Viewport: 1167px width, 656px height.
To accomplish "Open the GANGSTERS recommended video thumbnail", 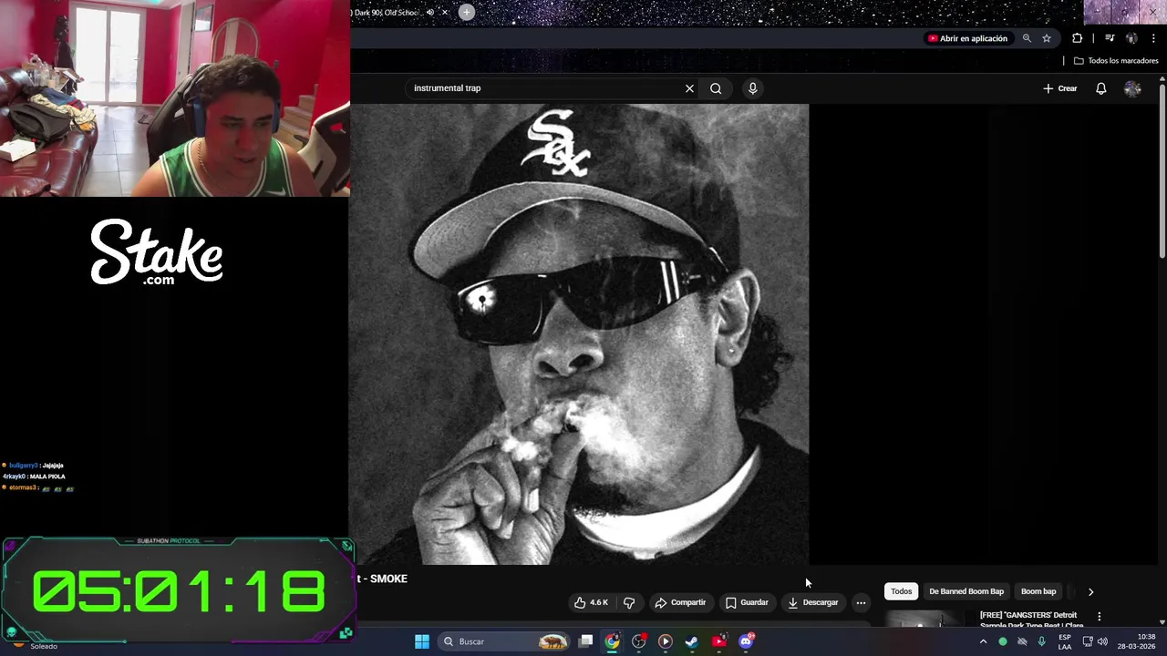I will pyautogui.click(x=924, y=619).
